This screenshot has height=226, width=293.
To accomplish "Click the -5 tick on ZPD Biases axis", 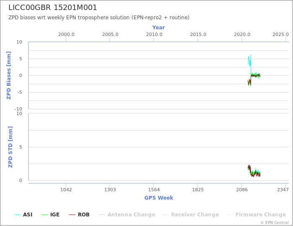I will click(x=20, y=92).
